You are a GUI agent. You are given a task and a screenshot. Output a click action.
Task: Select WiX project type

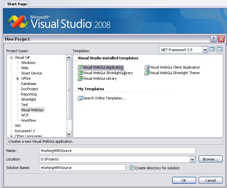[18, 126]
